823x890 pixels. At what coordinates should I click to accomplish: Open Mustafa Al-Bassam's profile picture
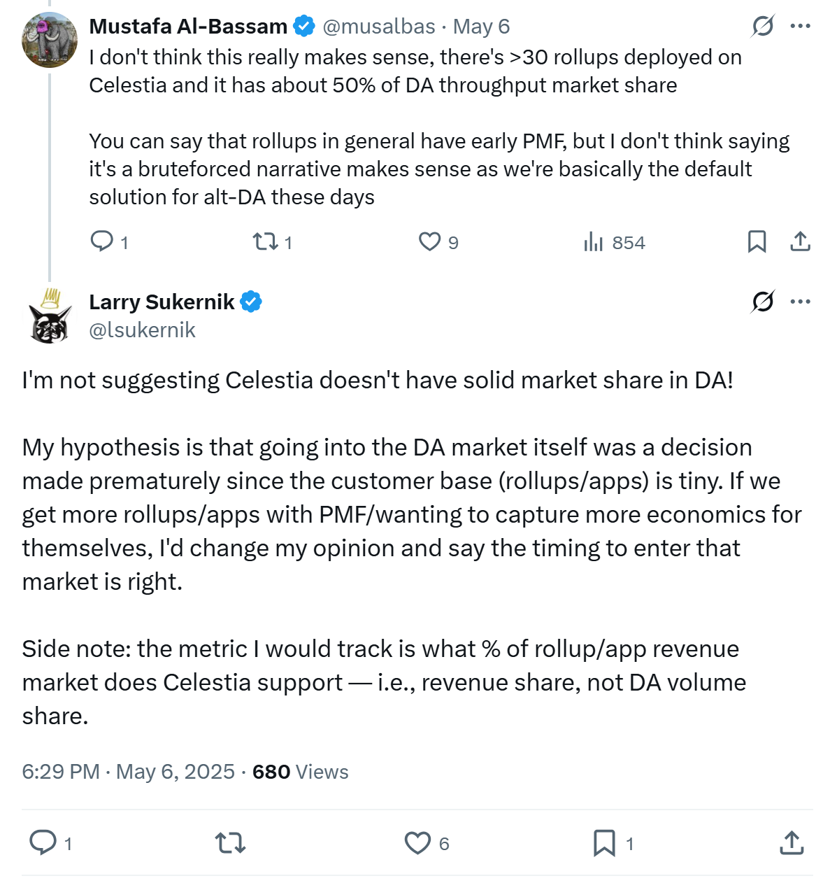coord(50,40)
